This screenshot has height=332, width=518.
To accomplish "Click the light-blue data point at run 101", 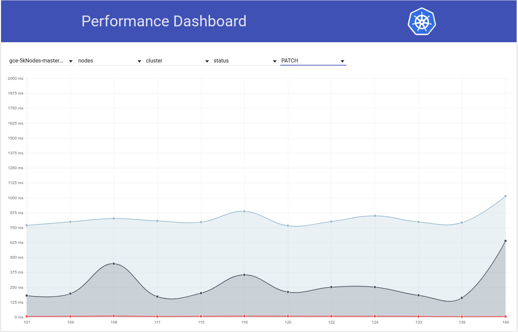I will 27,225.
